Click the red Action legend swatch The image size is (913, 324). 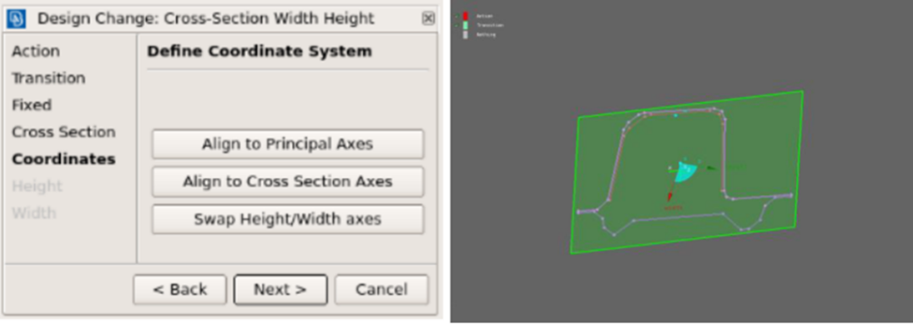pyautogui.click(x=465, y=16)
